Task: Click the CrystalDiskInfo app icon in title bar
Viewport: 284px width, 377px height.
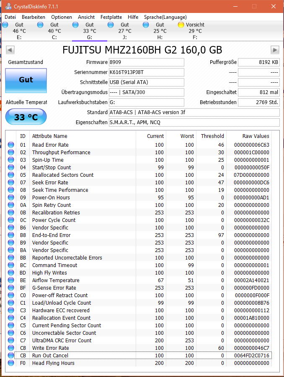Action: point(8,6)
